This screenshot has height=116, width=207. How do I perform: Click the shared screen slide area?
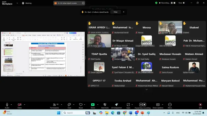[48, 57]
